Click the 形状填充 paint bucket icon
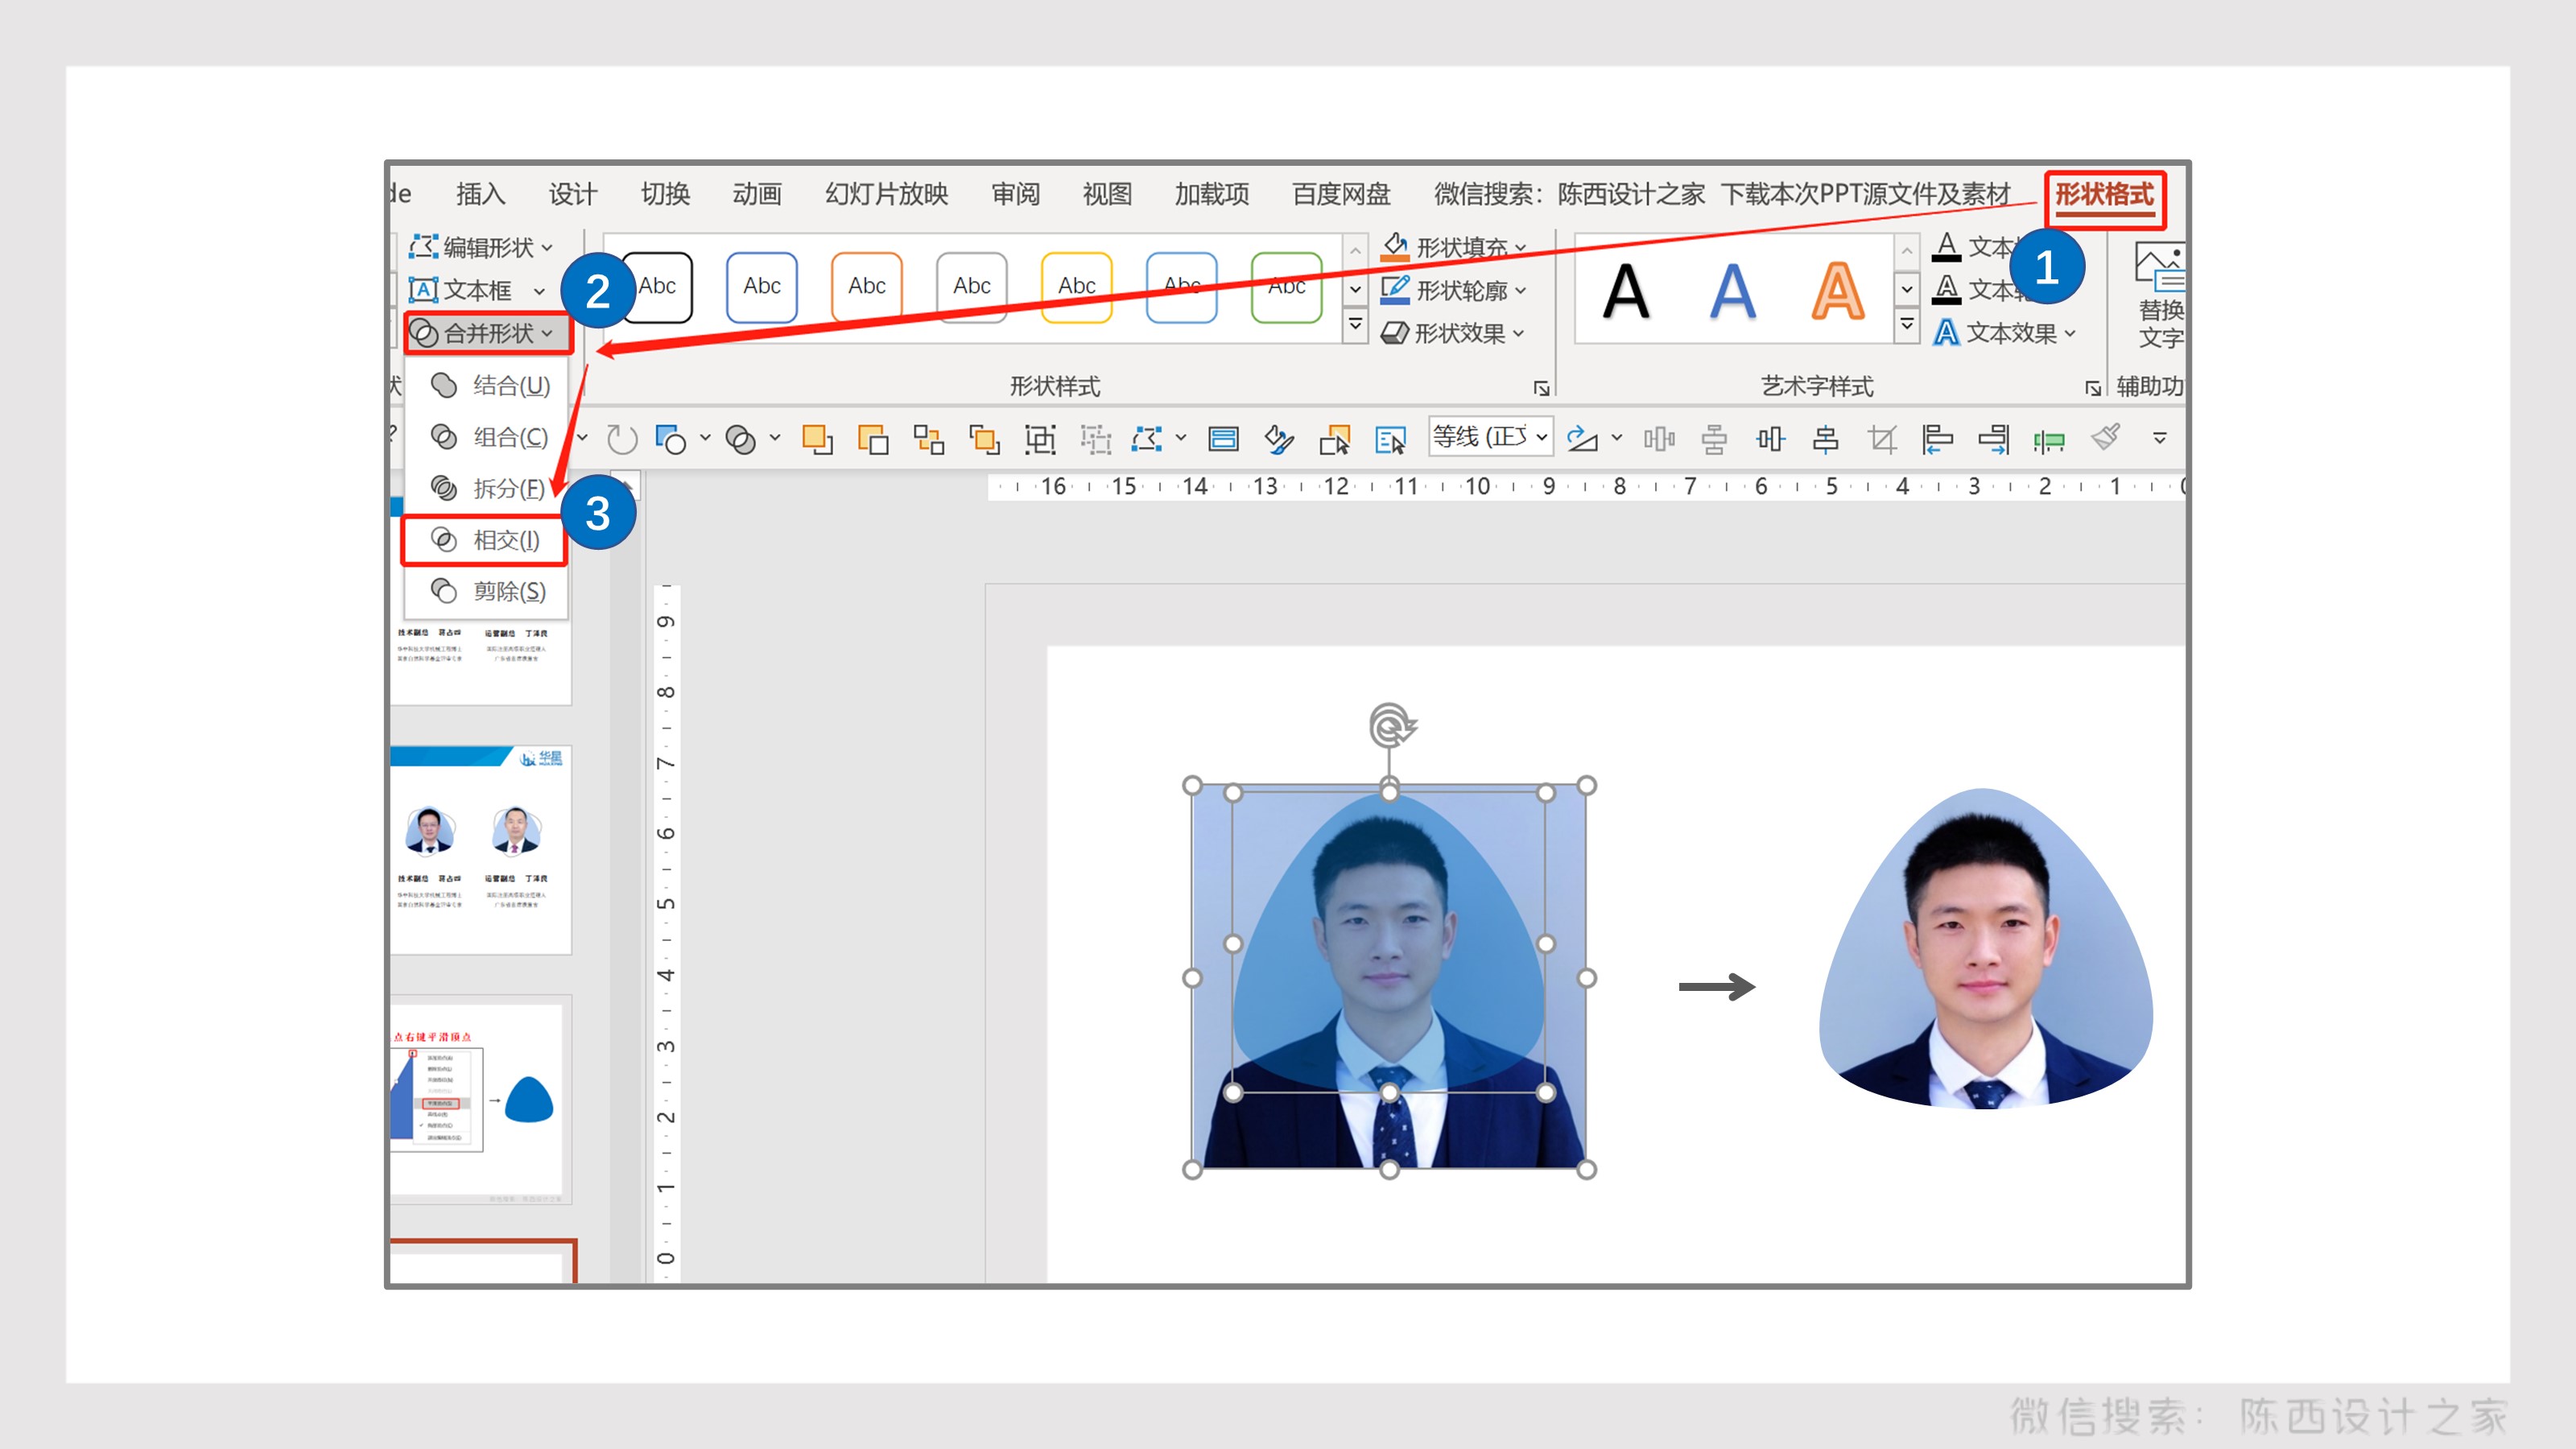The width and height of the screenshot is (2576, 1449). pos(1394,246)
